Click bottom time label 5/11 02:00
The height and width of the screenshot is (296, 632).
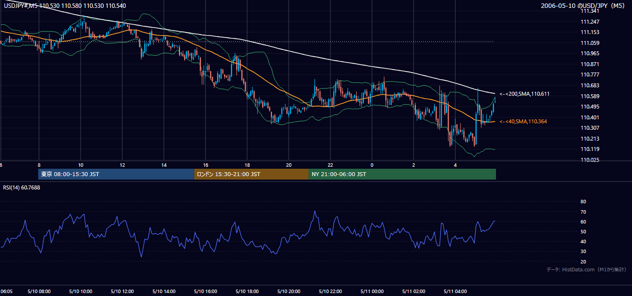click(414, 292)
